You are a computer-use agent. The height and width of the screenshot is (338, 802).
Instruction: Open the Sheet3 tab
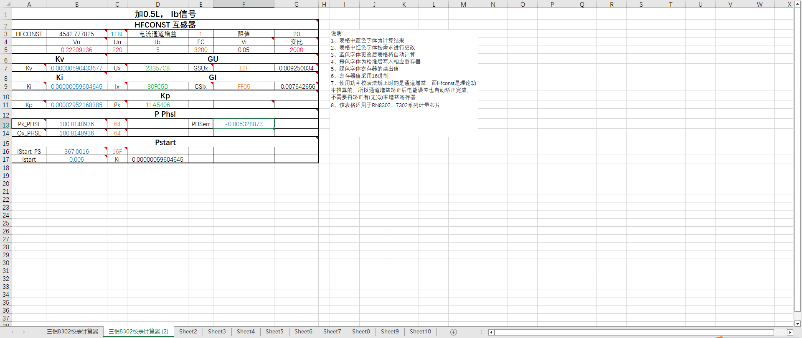[217, 331]
